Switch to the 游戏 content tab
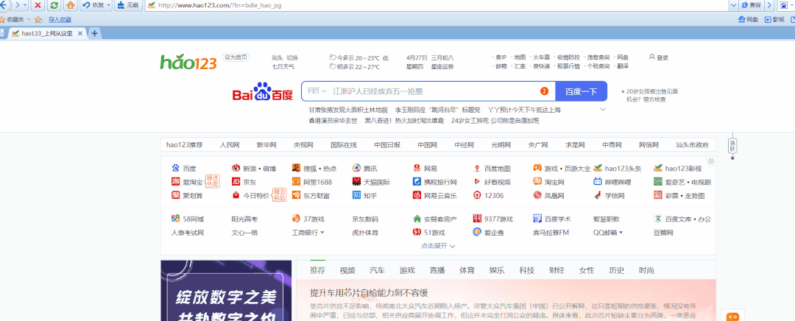795x321 pixels. pos(407,270)
